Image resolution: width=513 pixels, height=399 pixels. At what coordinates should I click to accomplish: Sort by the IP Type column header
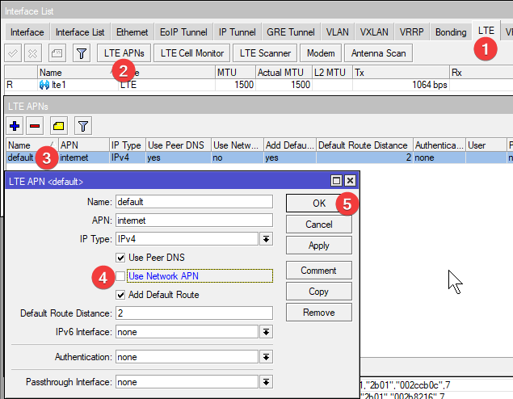tap(128, 145)
